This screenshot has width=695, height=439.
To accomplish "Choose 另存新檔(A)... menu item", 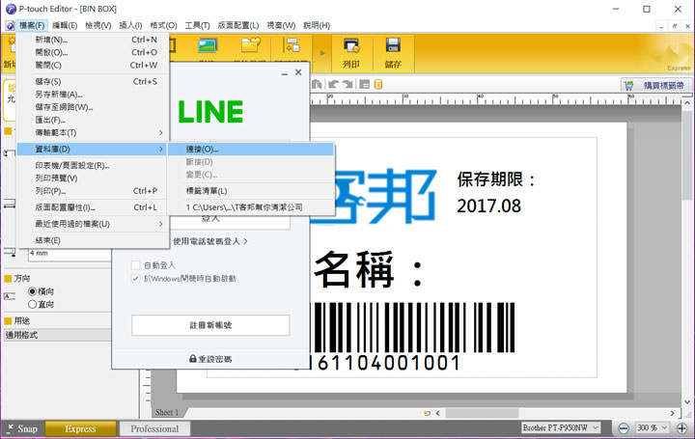I will click(x=93, y=95).
